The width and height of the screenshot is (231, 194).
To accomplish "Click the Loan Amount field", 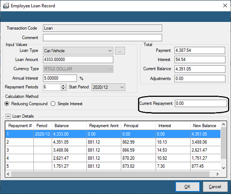I will 78,60.
